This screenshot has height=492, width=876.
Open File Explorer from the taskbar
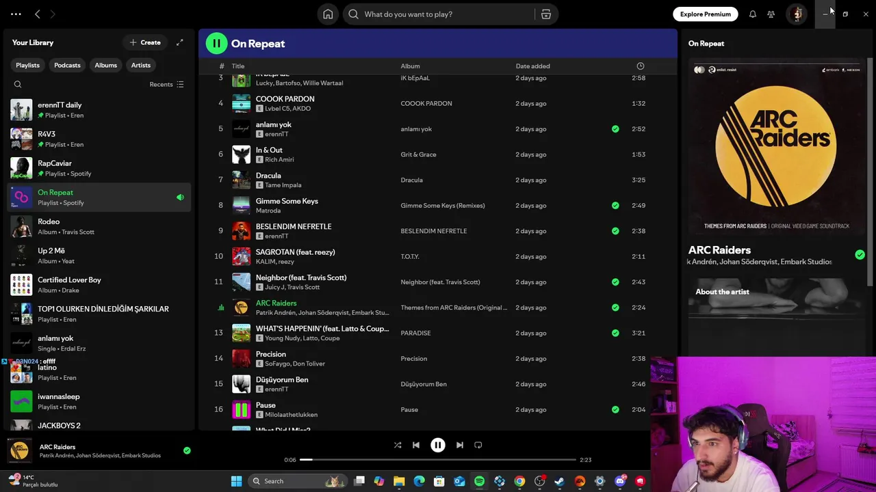pyautogui.click(x=399, y=481)
